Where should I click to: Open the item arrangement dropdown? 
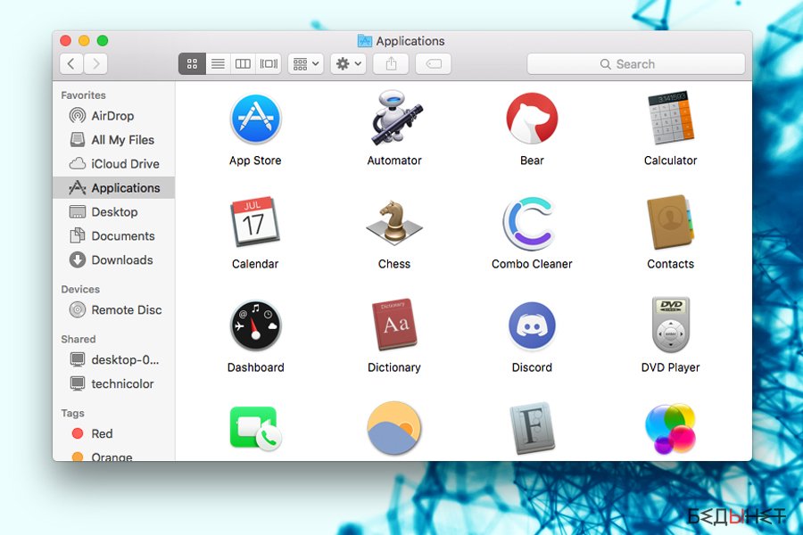pyautogui.click(x=306, y=64)
